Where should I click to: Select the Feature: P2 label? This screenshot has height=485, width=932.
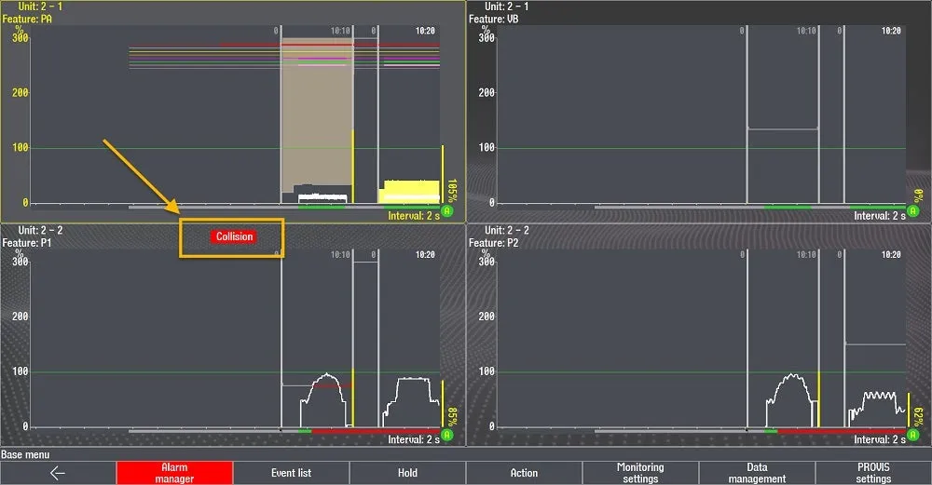[493, 243]
